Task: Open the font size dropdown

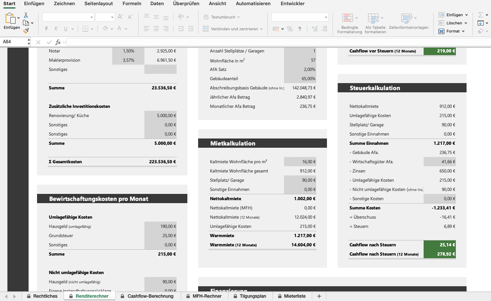Action: 105,17
